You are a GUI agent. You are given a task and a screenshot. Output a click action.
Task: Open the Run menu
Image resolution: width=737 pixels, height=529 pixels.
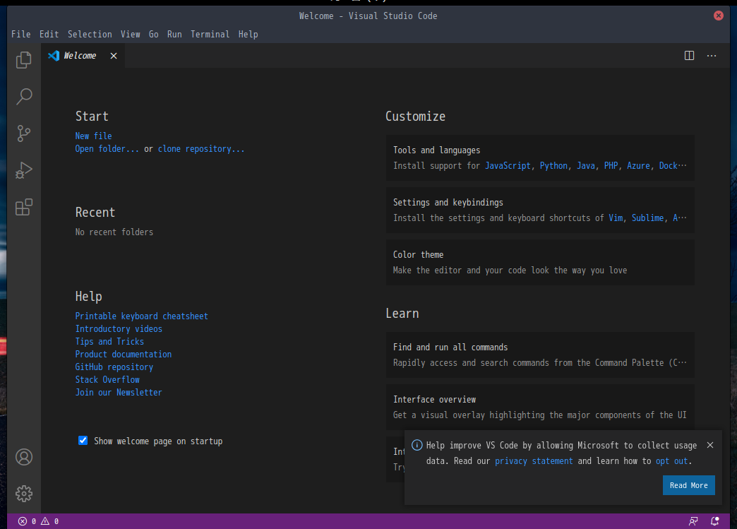tap(174, 35)
